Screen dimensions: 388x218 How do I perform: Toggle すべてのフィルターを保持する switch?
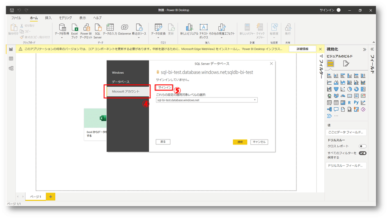pos(362,153)
